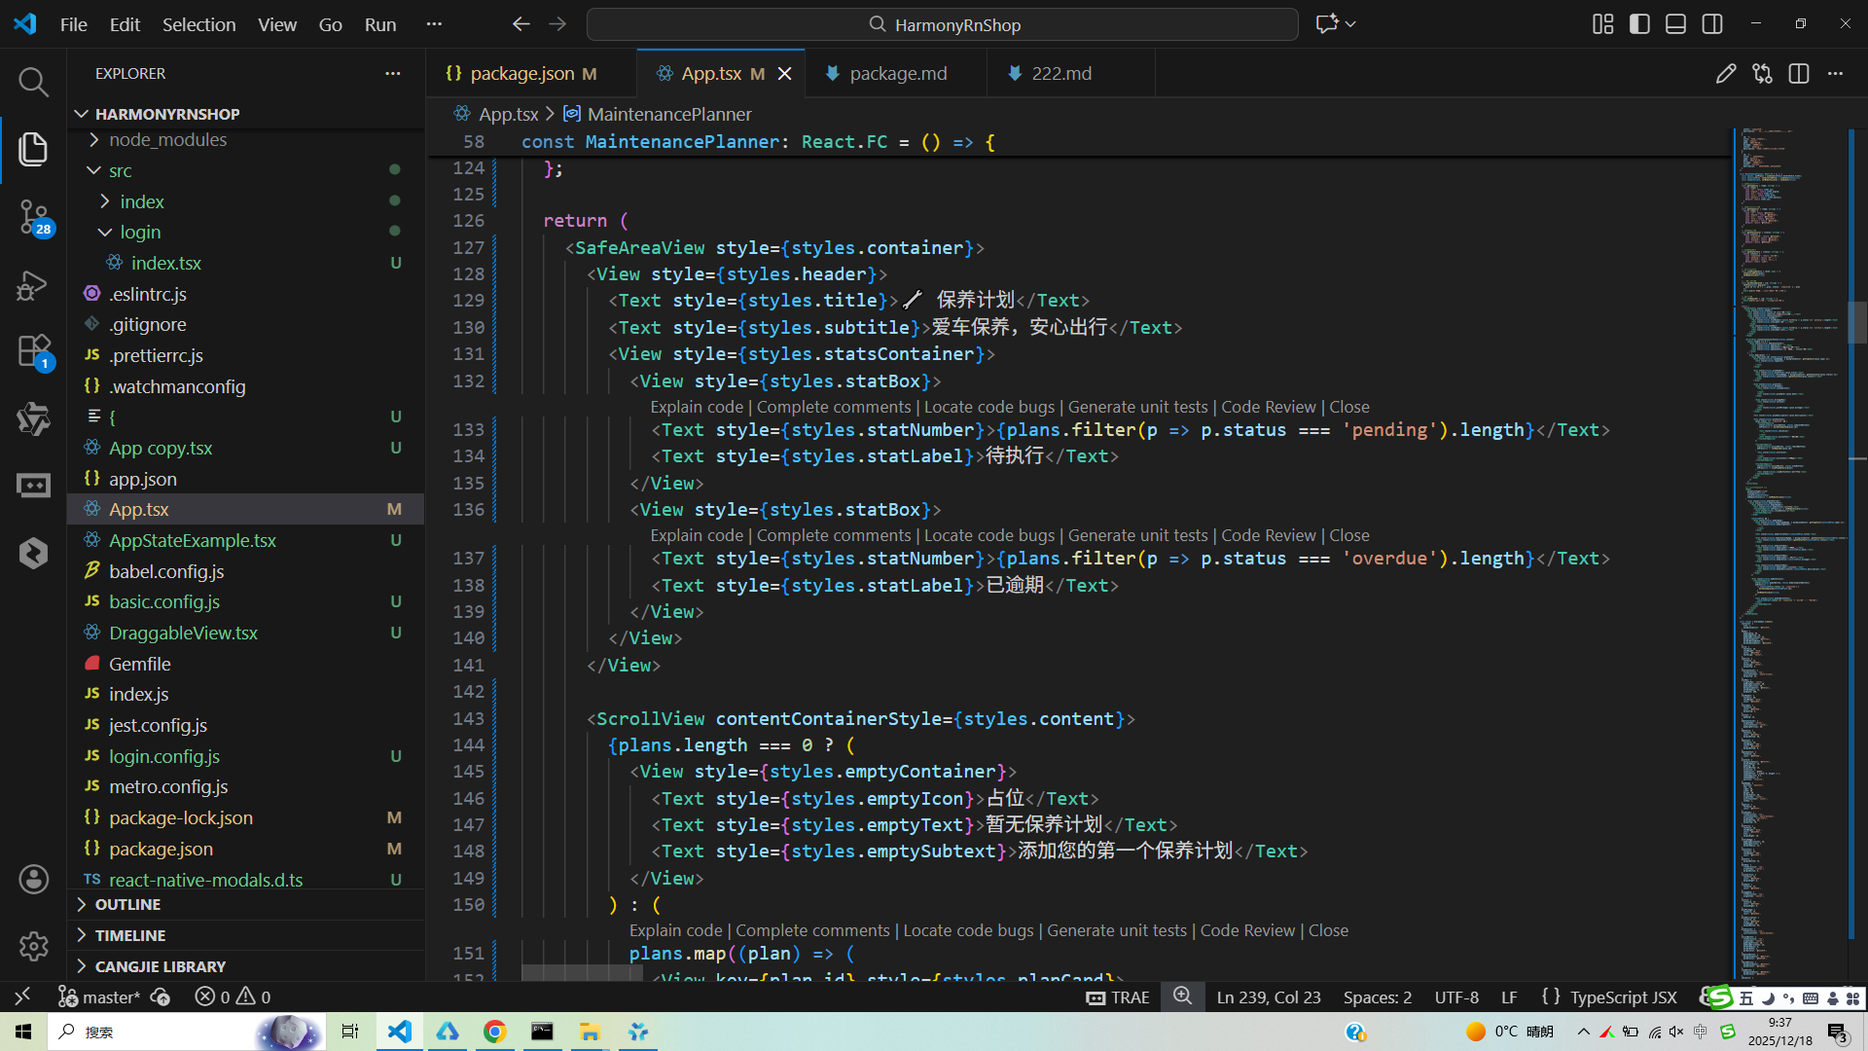Toggle Secondary Side Bar visibility
Image resolution: width=1868 pixels, height=1051 pixels.
point(1712,24)
